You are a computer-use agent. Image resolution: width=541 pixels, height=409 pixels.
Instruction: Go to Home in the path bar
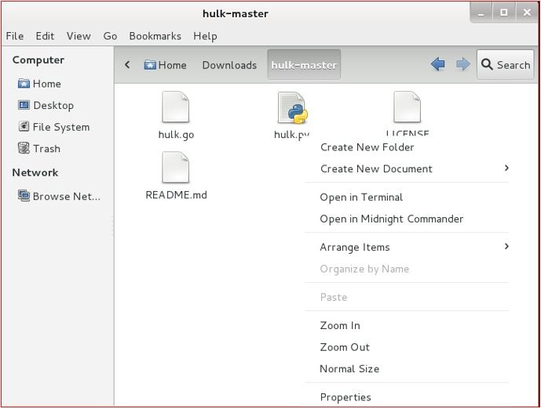pos(165,65)
